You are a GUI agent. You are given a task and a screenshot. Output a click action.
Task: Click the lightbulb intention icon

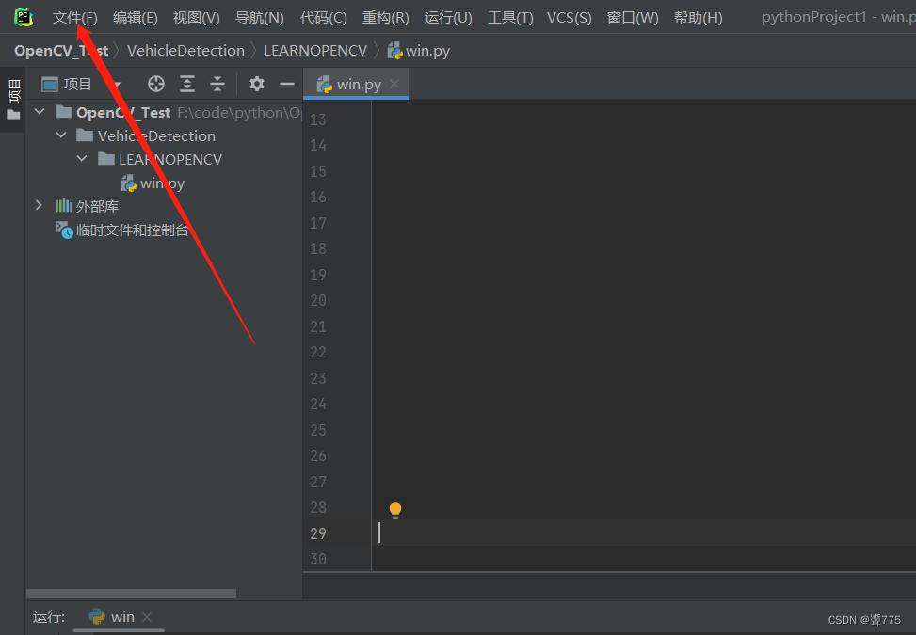(x=395, y=511)
